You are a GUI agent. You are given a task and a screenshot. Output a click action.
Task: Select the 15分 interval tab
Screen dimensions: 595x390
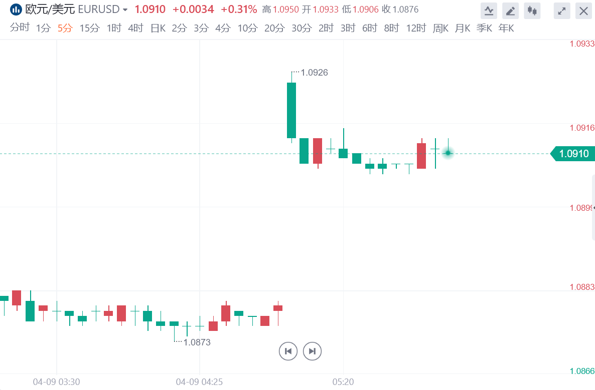pos(89,28)
